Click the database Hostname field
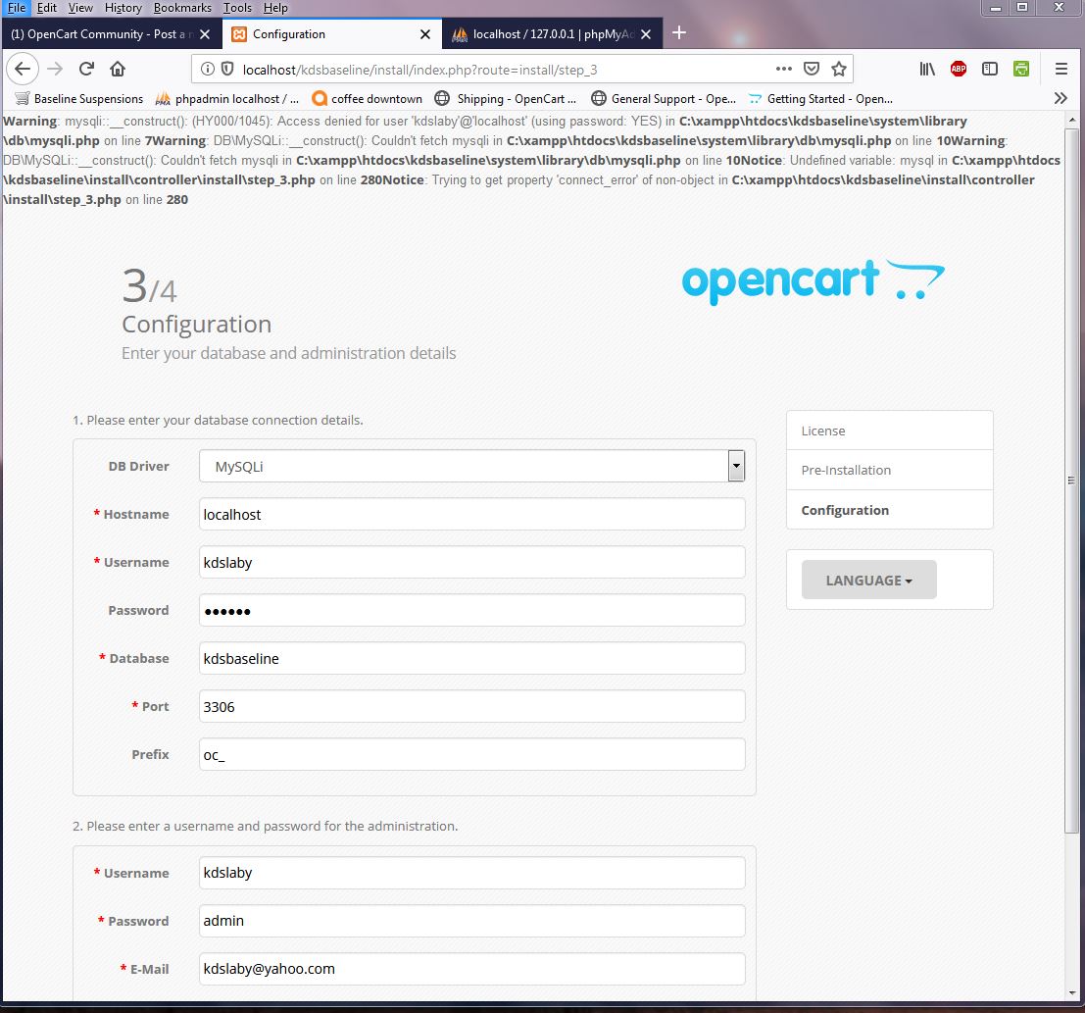Viewport: 1085px width, 1013px height. 471,514
